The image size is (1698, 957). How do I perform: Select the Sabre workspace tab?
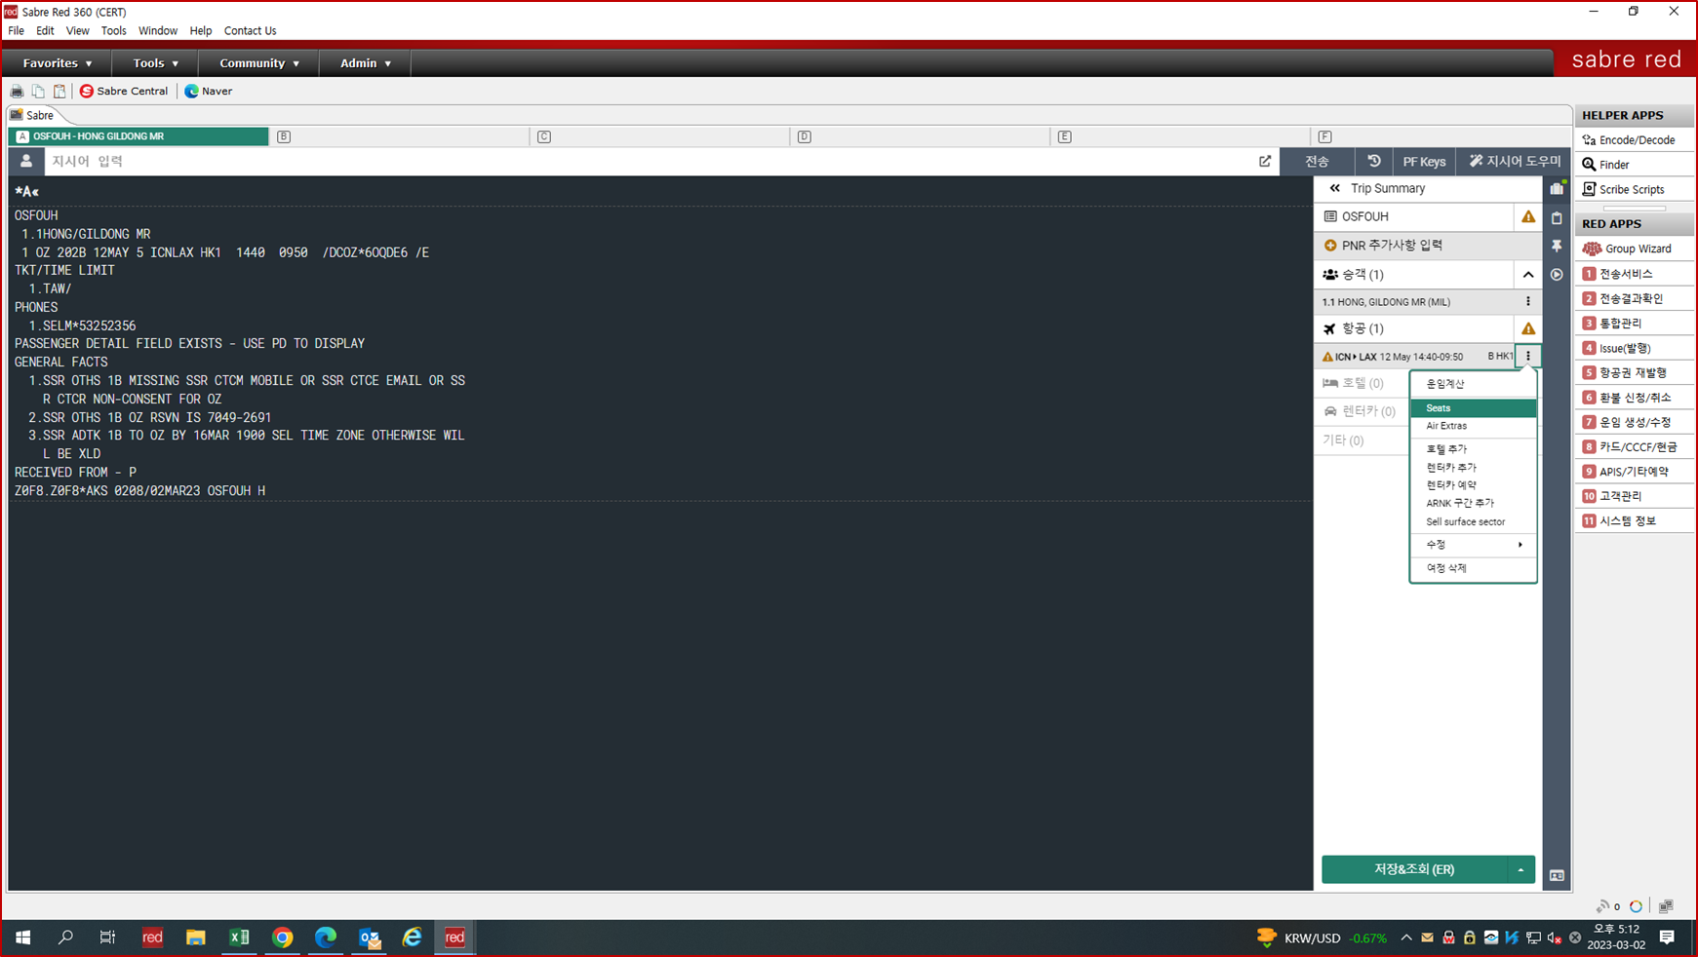[x=34, y=115]
